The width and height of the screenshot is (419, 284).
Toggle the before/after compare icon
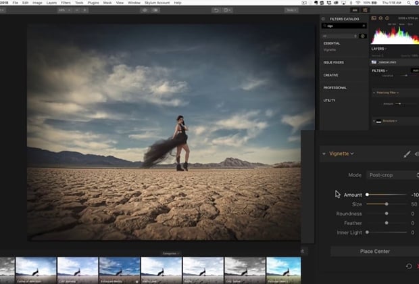[x=155, y=10]
